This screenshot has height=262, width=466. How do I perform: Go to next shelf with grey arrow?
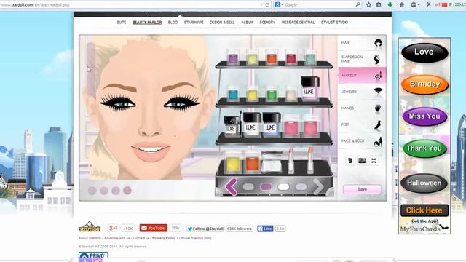coord(318,187)
